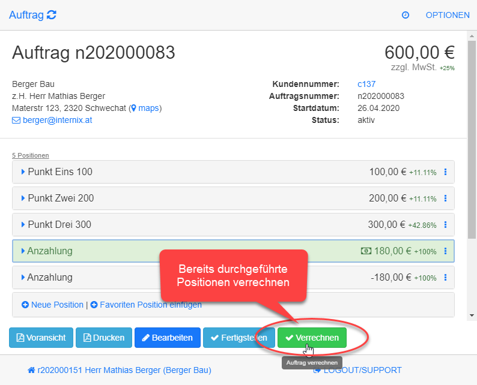Open three-dot menu for -180,00 € Anzahlung
The width and height of the screenshot is (477, 385).
click(445, 278)
